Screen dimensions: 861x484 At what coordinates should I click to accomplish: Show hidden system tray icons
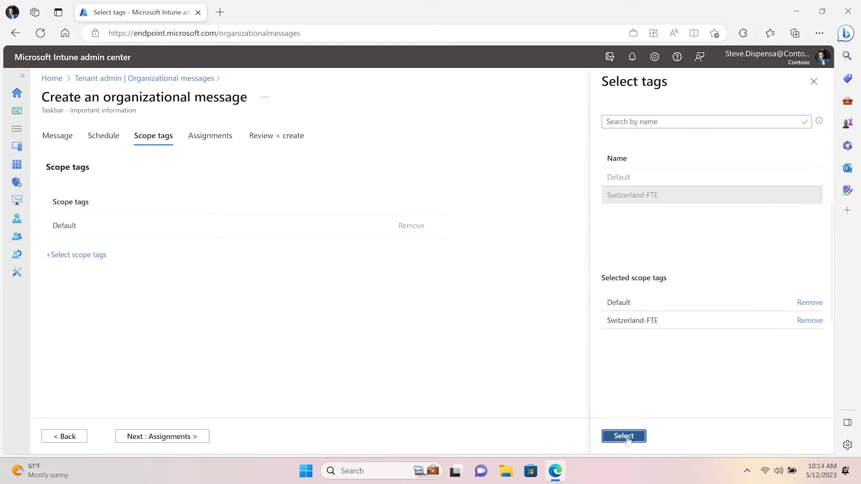pos(747,471)
